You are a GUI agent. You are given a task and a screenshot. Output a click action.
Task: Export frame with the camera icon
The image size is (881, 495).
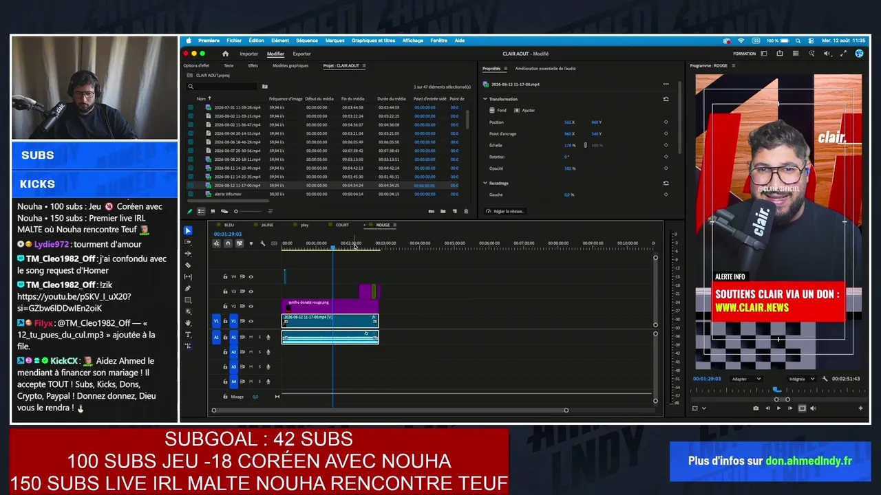[756, 408]
